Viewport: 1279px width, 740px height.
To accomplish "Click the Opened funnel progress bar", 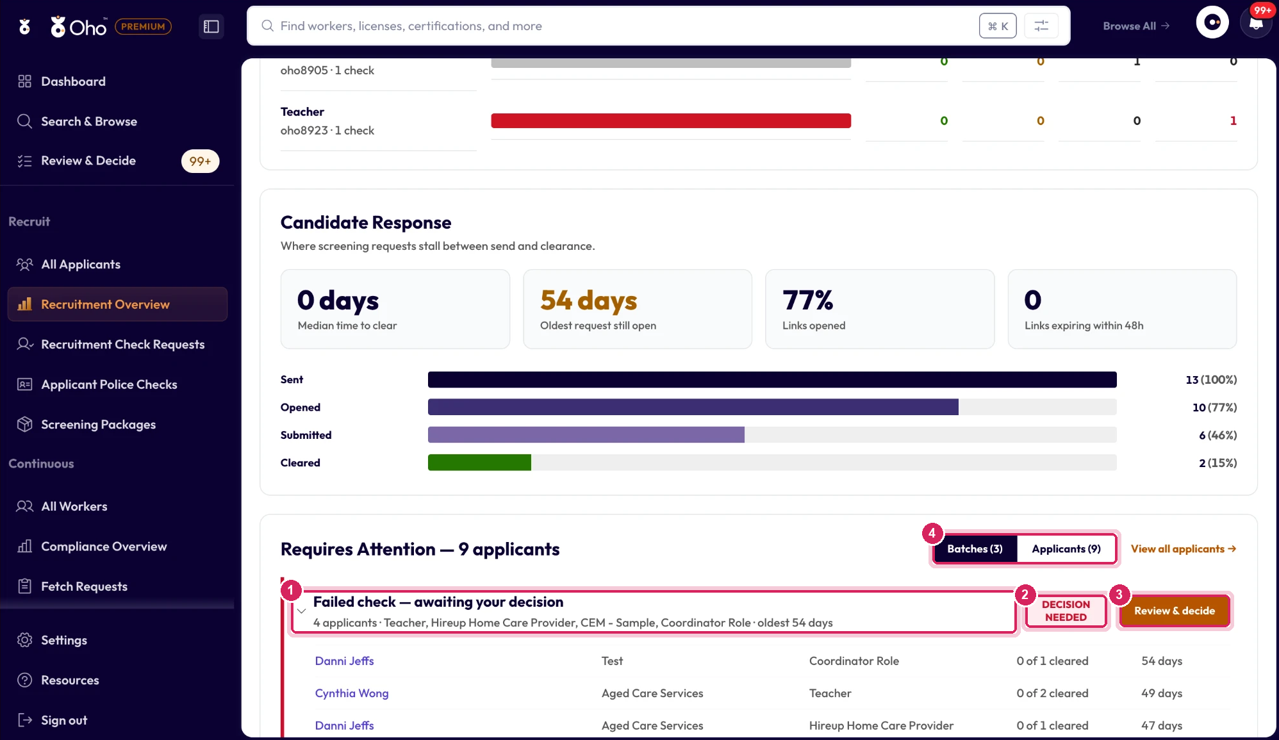I will click(772, 407).
